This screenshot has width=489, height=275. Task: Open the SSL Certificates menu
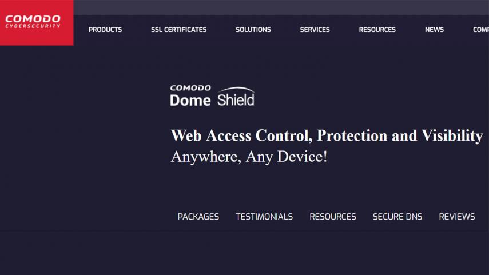(x=178, y=30)
